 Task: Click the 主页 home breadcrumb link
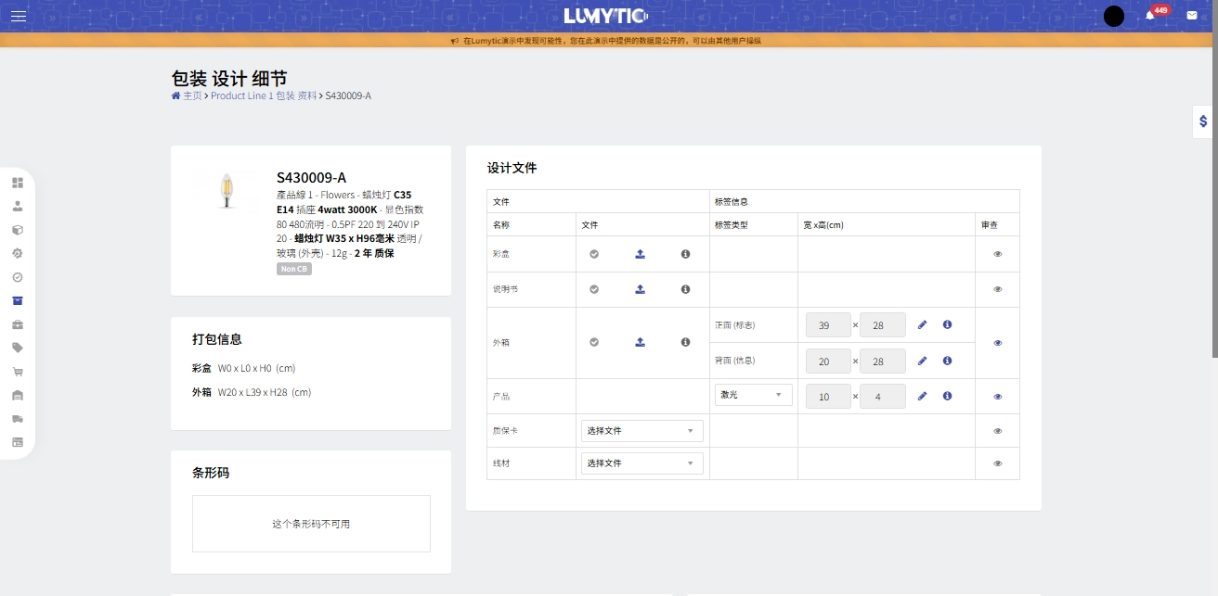[x=191, y=95]
